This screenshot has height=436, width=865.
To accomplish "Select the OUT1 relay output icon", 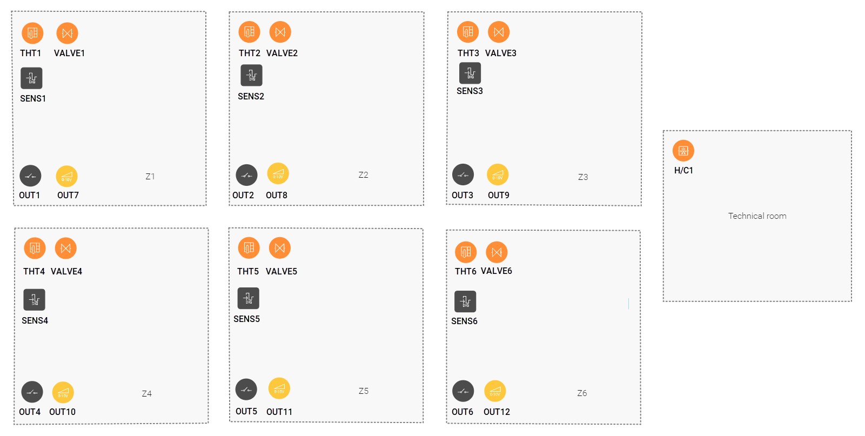I will [x=30, y=176].
